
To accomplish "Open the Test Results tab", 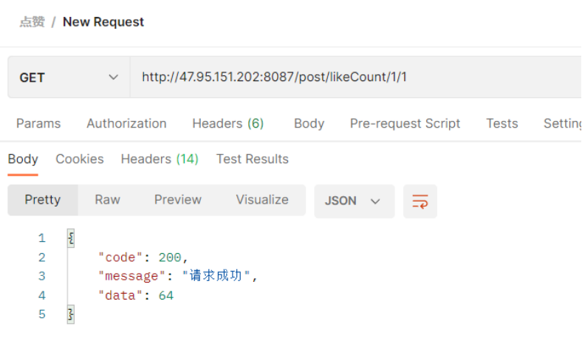I will click(253, 159).
